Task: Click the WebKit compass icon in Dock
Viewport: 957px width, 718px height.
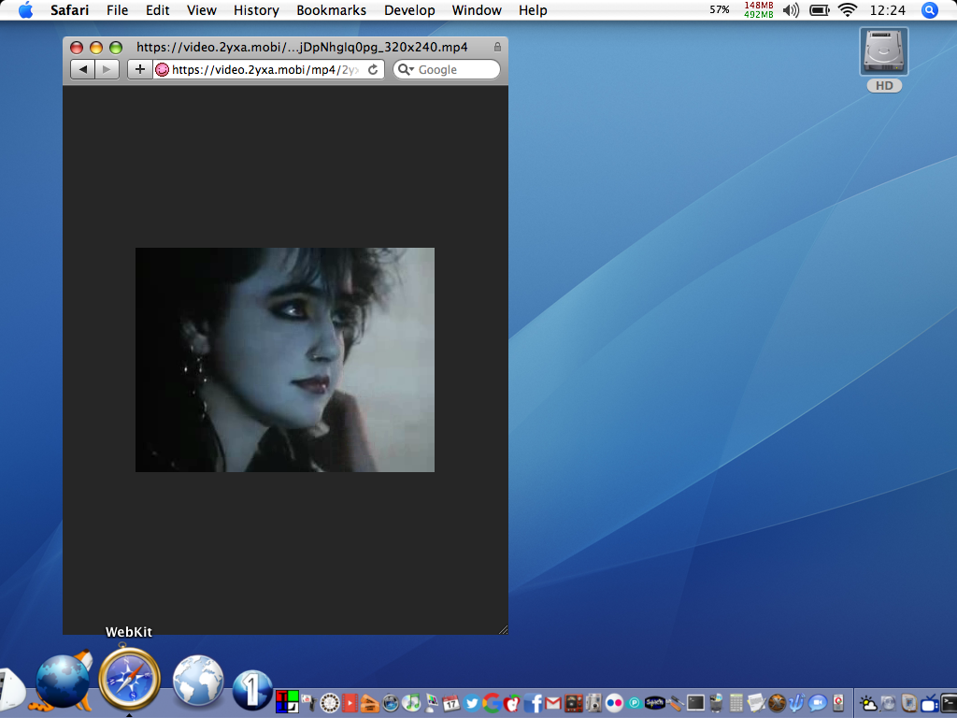Action: 129,679
